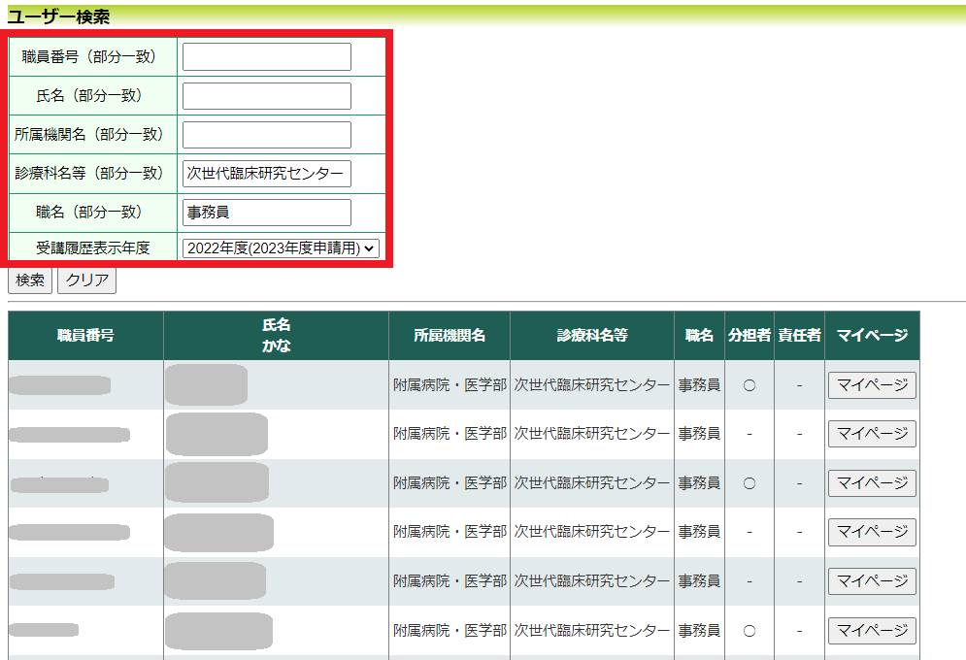Select the empty 所属機関名 input field
966x660 pixels.
(x=266, y=135)
